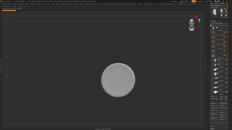The width and height of the screenshot is (232, 130).
Task: Collapse the Subtool palette header
Action: pyautogui.click(x=214, y=21)
